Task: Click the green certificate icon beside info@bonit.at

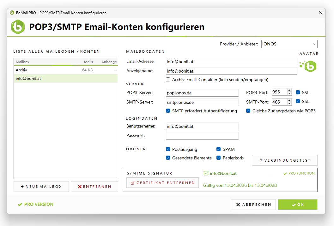Action: pos(206,173)
